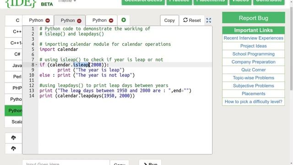Open School Programming link
The width and height of the screenshot is (293, 165).
pos(253,54)
